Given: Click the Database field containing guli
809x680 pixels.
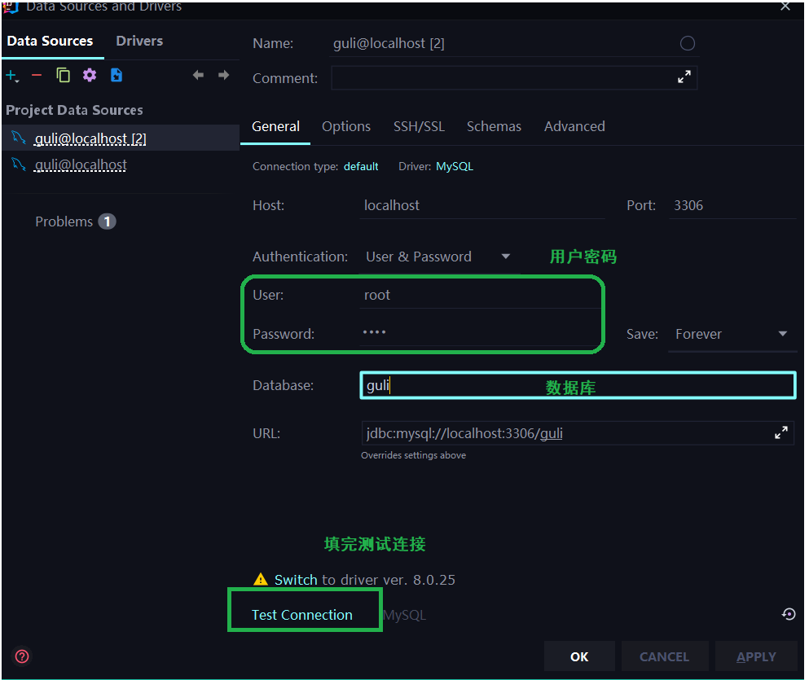Looking at the screenshot, I should tap(578, 385).
